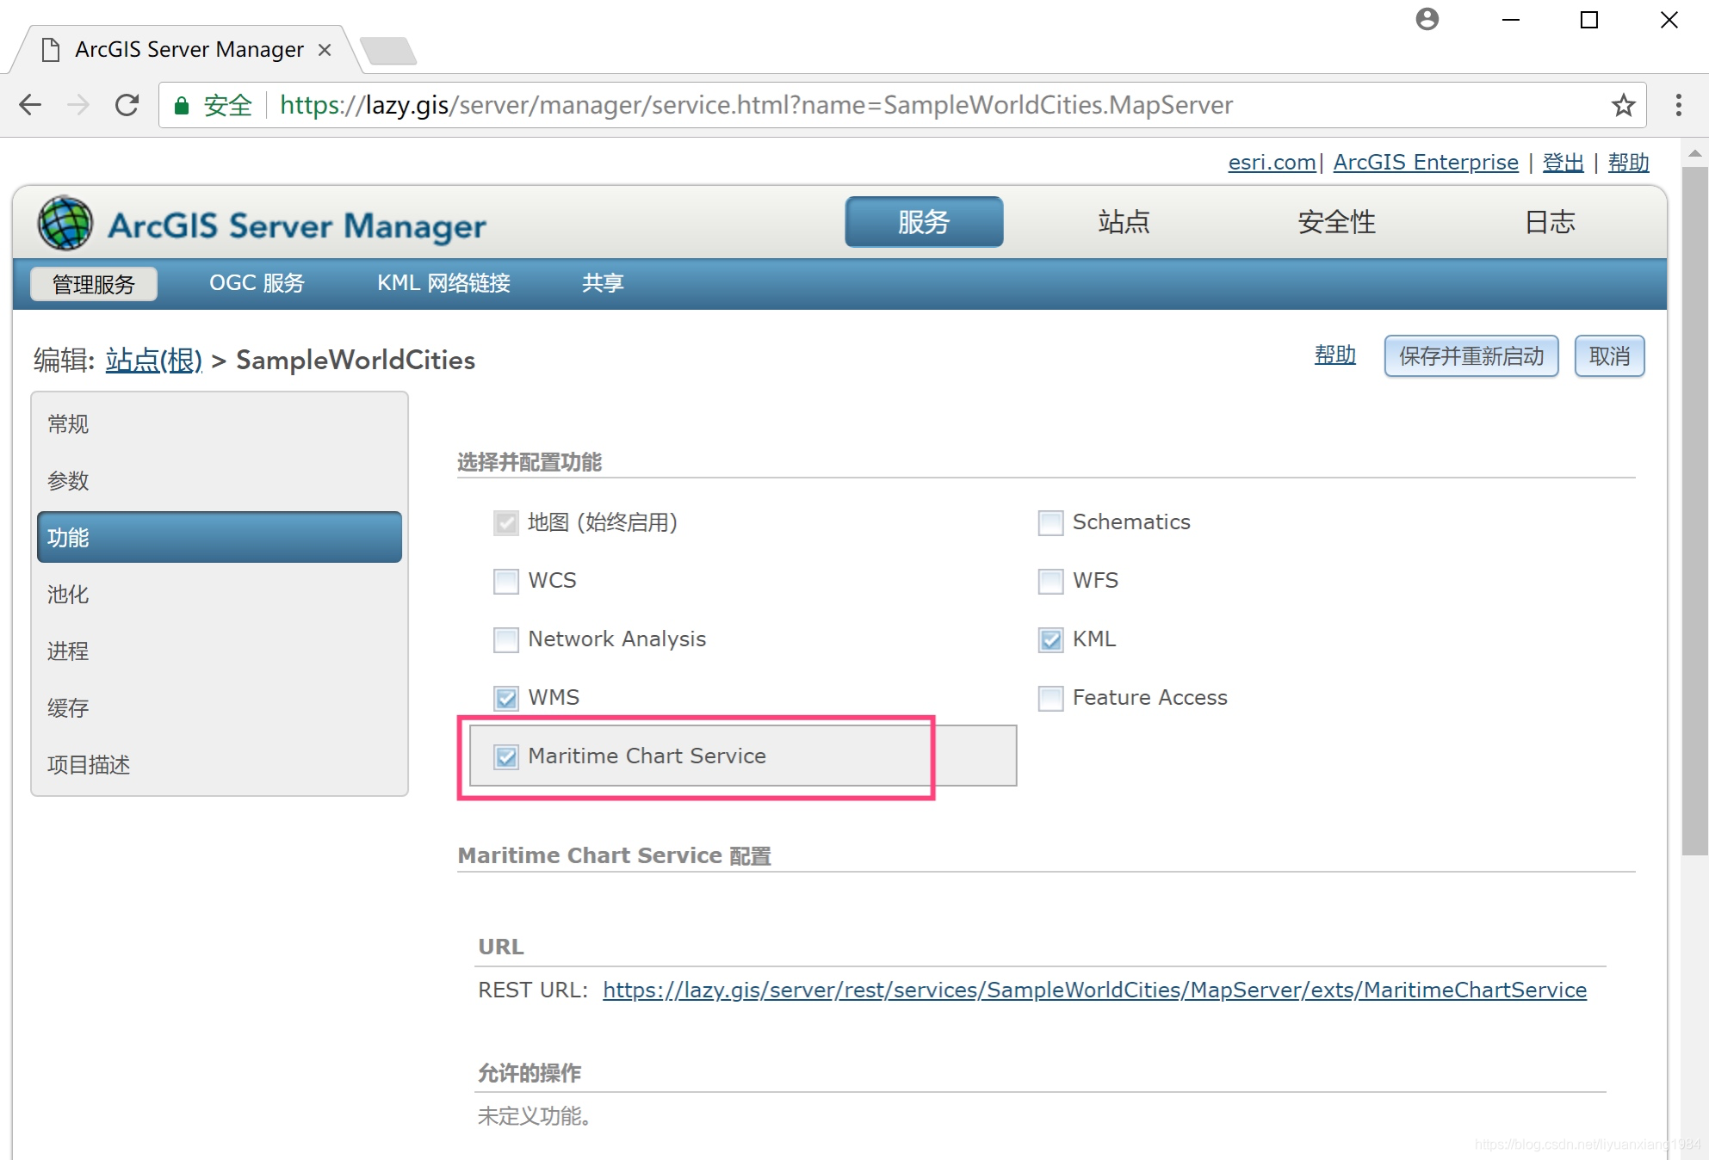Click the 登出 sign-out link

point(1563,163)
